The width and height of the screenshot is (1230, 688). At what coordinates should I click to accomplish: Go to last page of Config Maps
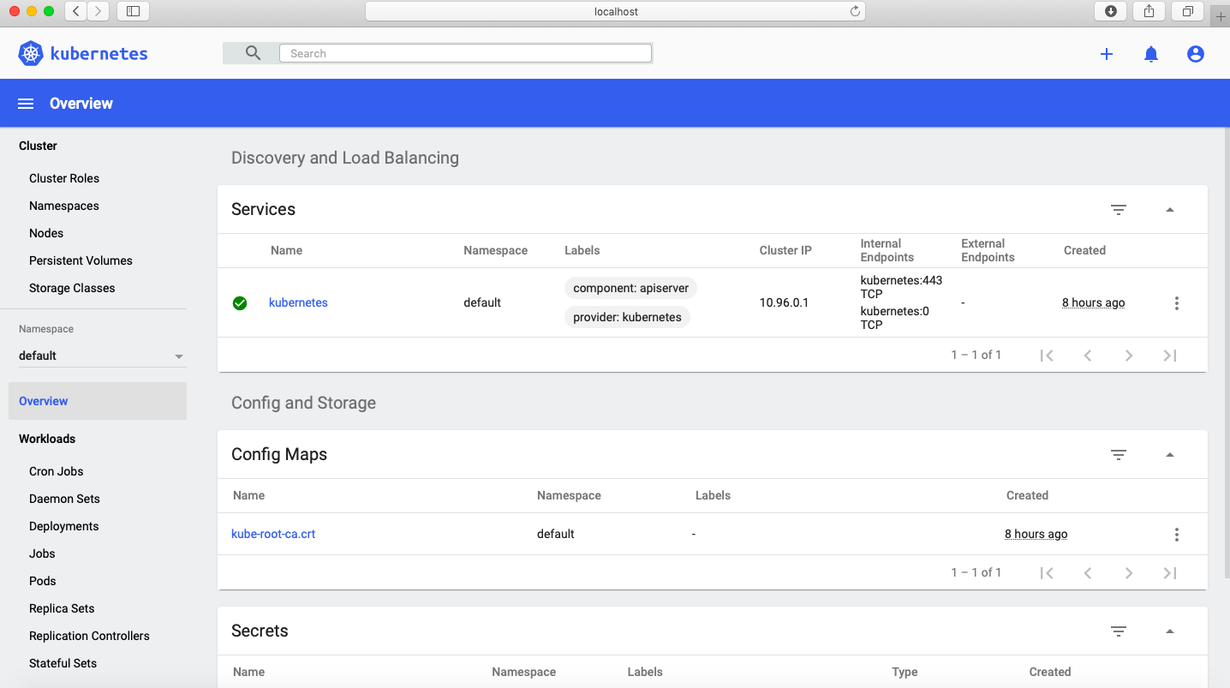point(1170,573)
